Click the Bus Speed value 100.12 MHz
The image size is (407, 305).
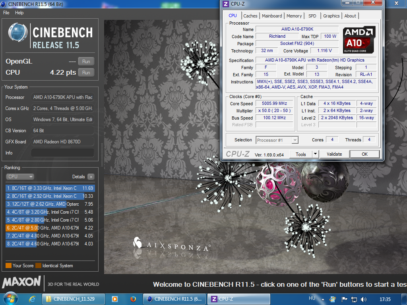274,118
